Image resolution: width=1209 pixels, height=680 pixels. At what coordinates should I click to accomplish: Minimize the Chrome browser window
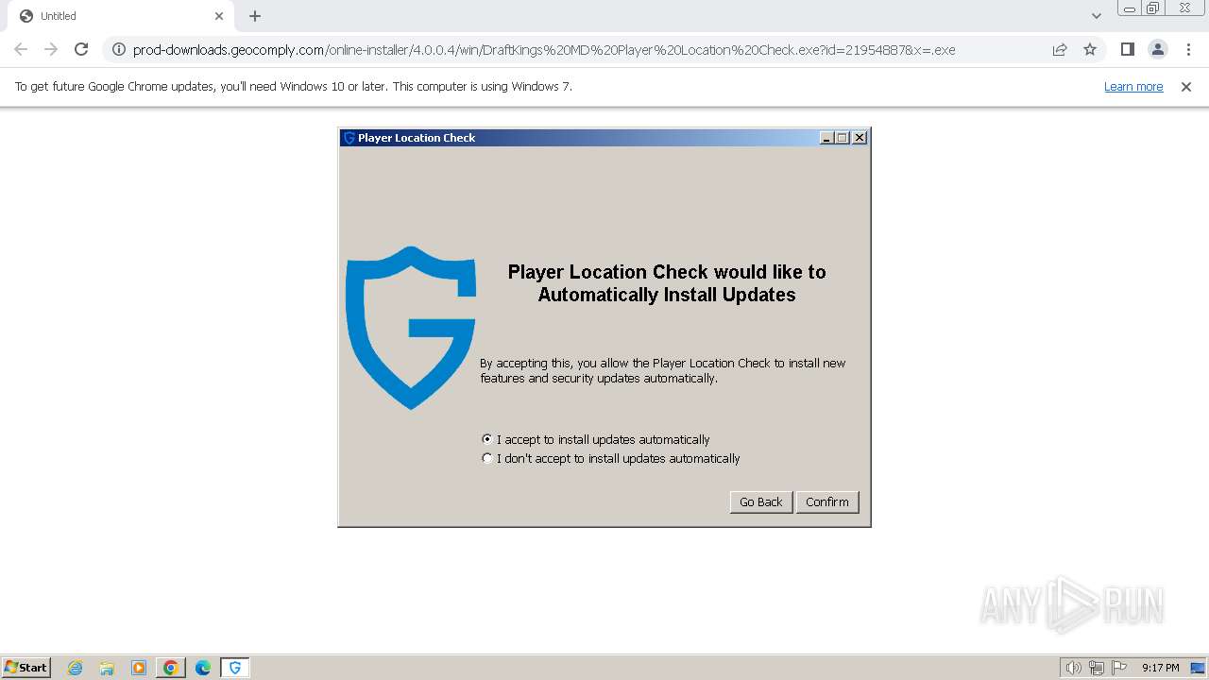[x=1130, y=8]
